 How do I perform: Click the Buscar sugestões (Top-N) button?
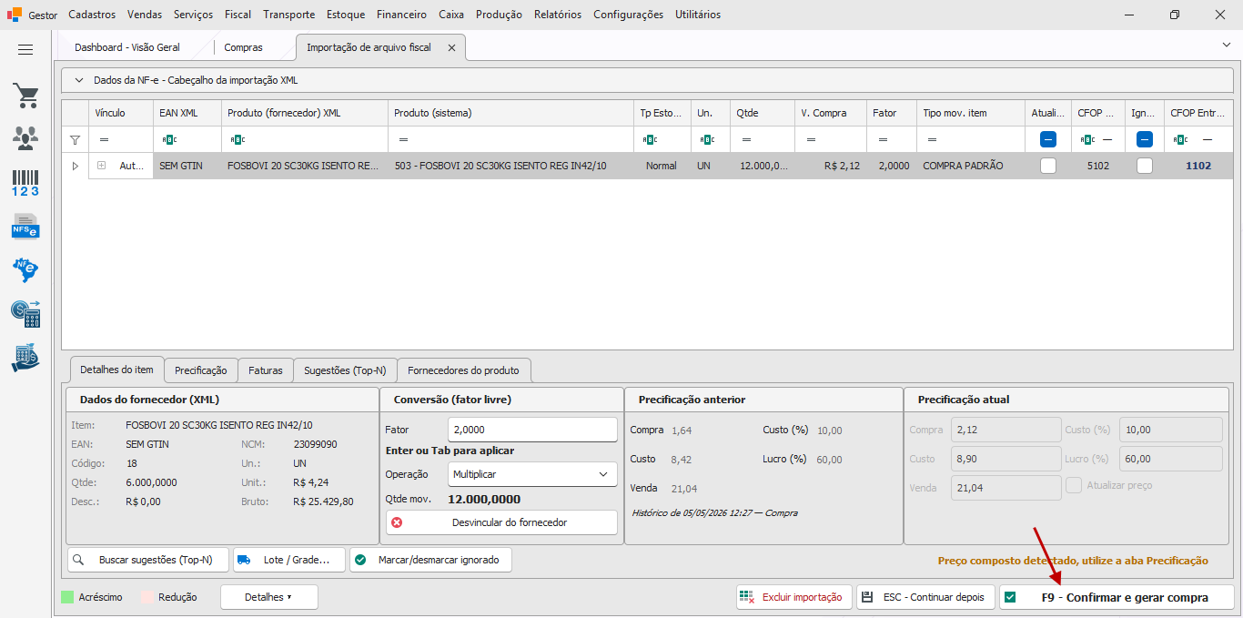(x=148, y=560)
